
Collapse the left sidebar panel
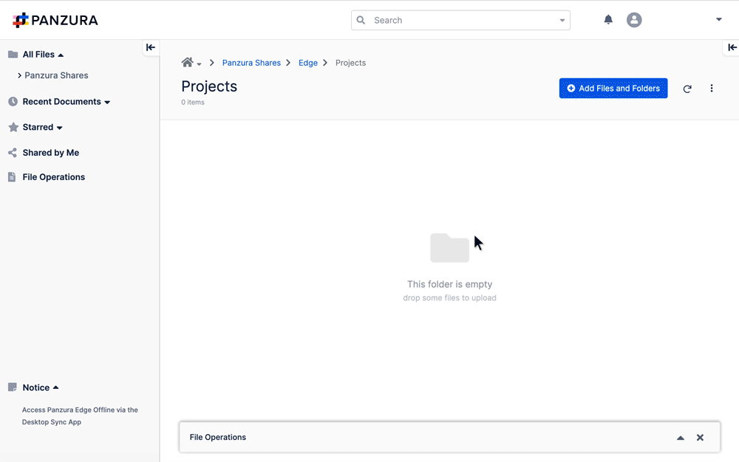click(150, 47)
